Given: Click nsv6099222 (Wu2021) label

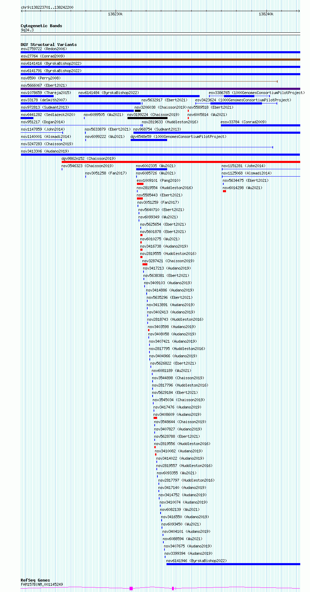Looking at the screenshot, I should tap(105, 137).
